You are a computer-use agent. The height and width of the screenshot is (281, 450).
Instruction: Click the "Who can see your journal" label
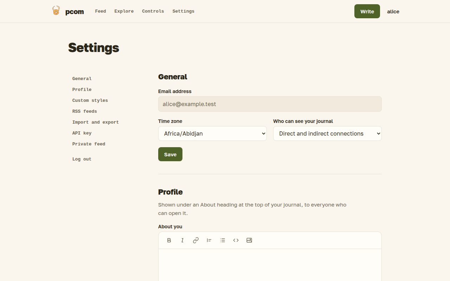pyautogui.click(x=303, y=121)
